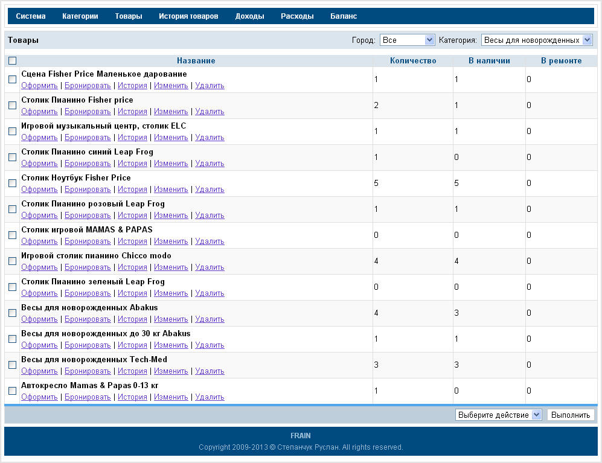The width and height of the screenshot is (602, 463).
Task: Open История for Игровой музыкальный центр, столик ELC
Action: tap(132, 138)
